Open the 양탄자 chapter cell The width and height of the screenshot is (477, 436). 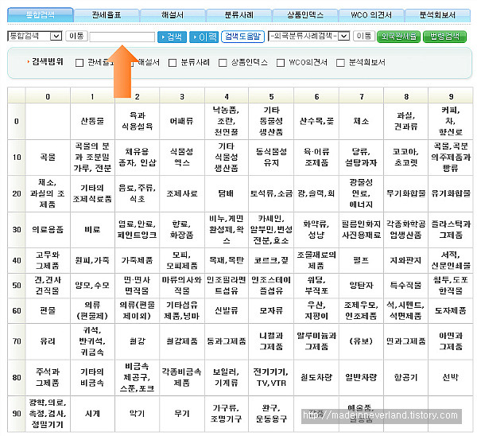362,286
